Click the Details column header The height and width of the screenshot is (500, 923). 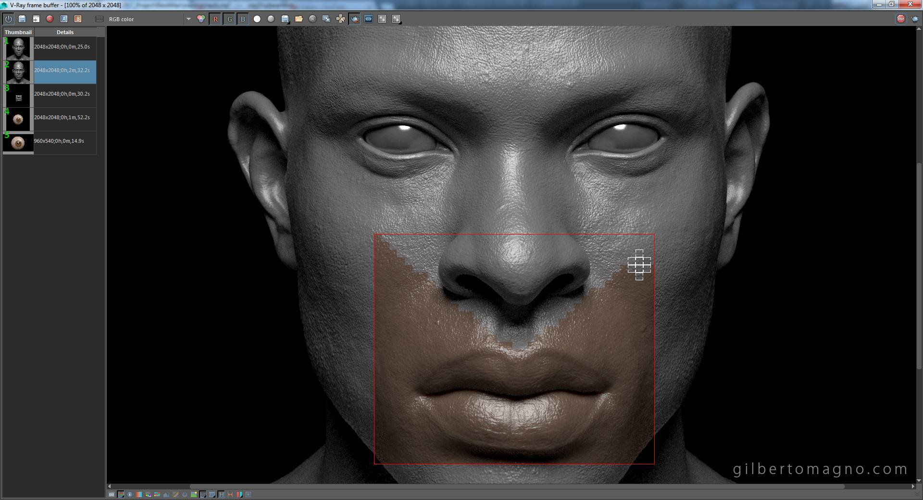tap(65, 32)
